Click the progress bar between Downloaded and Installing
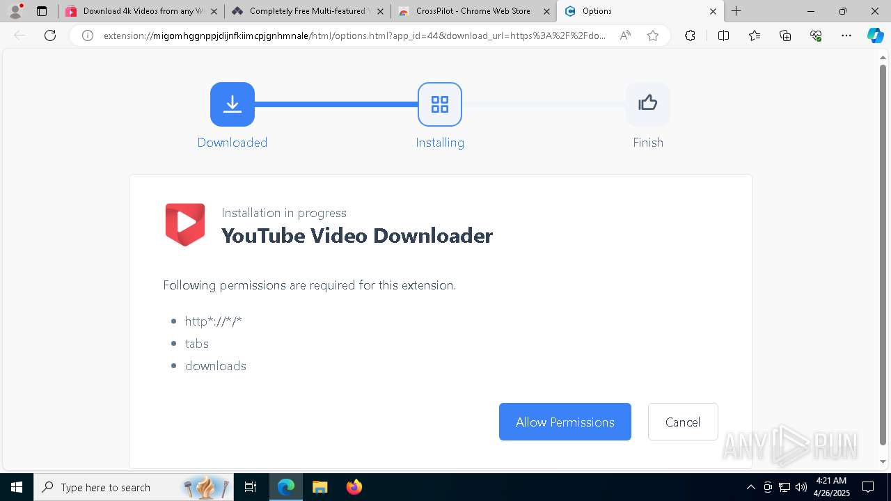This screenshot has height=501, width=891. [x=336, y=104]
